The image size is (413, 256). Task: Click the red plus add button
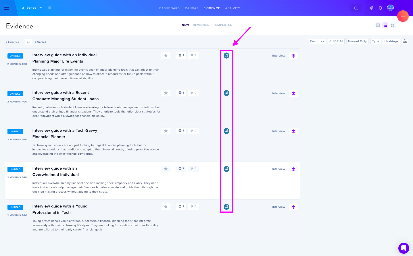(x=403, y=16)
